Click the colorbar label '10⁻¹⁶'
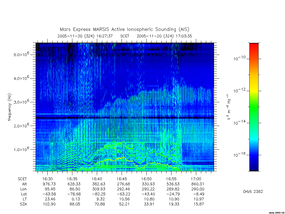 click(239, 155)
